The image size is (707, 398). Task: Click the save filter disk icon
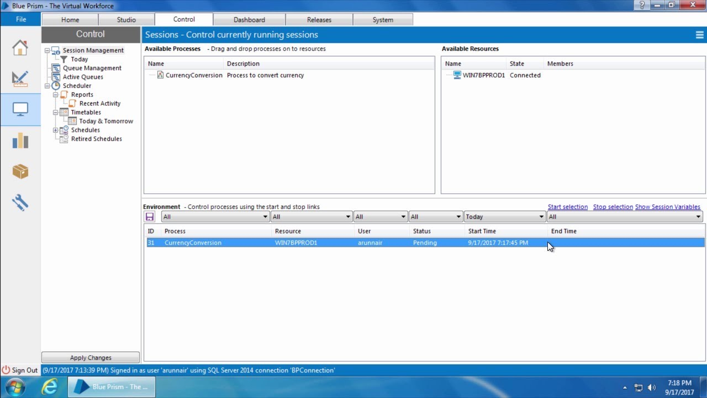point(149,217)
